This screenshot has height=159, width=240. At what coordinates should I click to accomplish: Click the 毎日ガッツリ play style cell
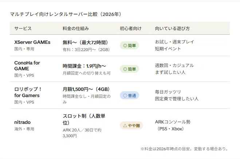[177, 95]
